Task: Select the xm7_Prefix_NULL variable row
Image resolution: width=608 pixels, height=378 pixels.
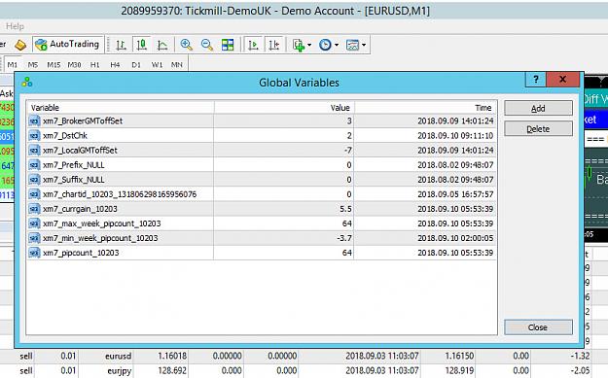Action: point(262,165)
